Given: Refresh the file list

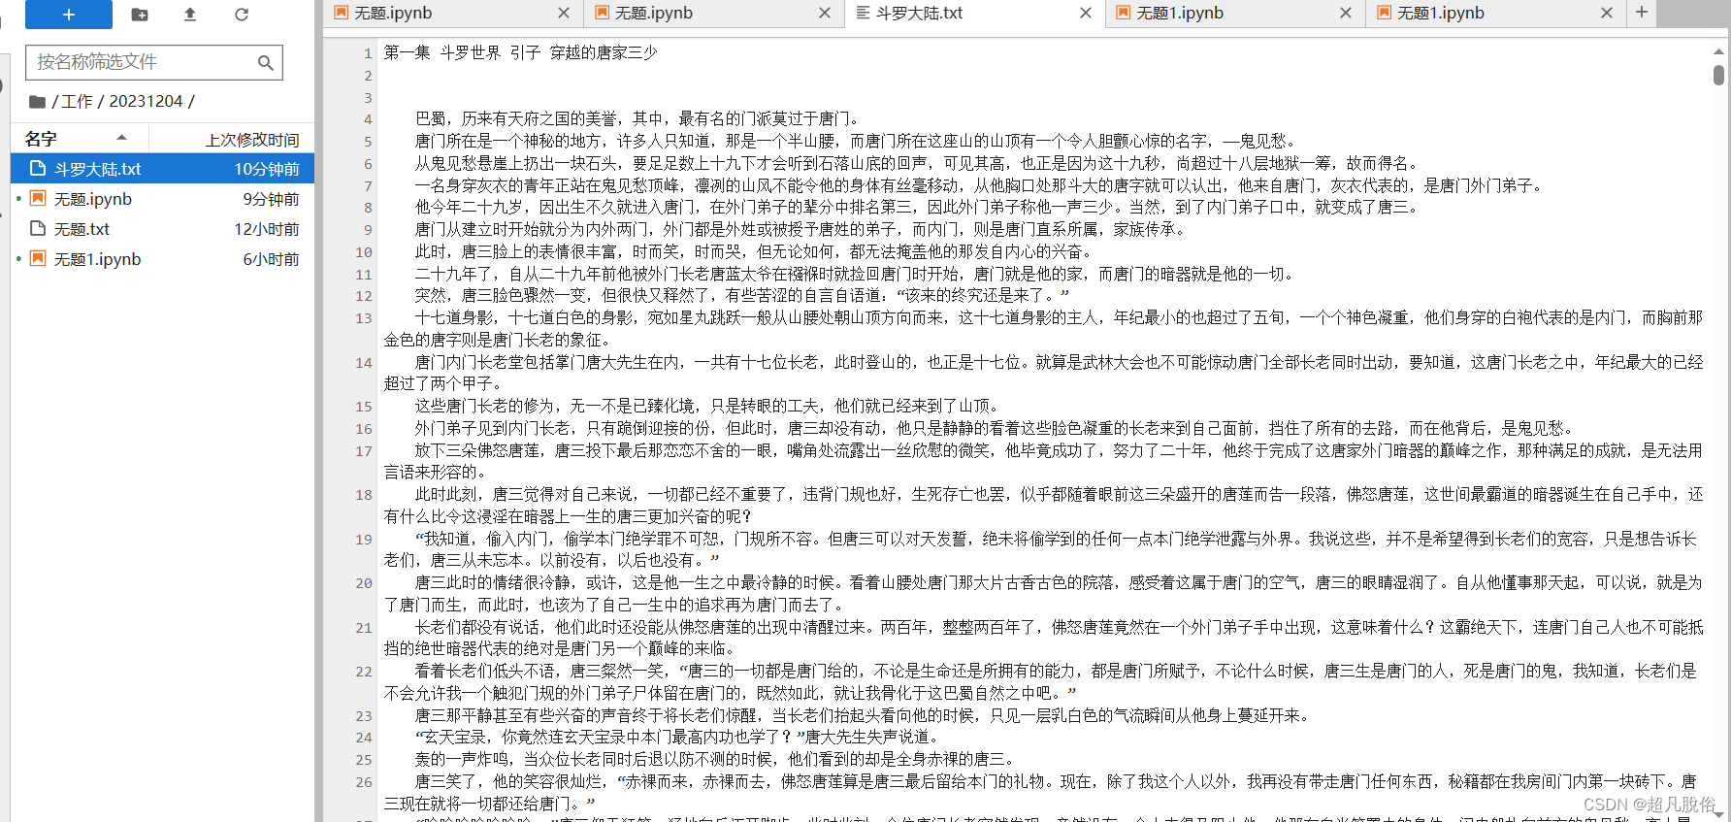Looking at the screenshot, I should [x=242, y=15].
